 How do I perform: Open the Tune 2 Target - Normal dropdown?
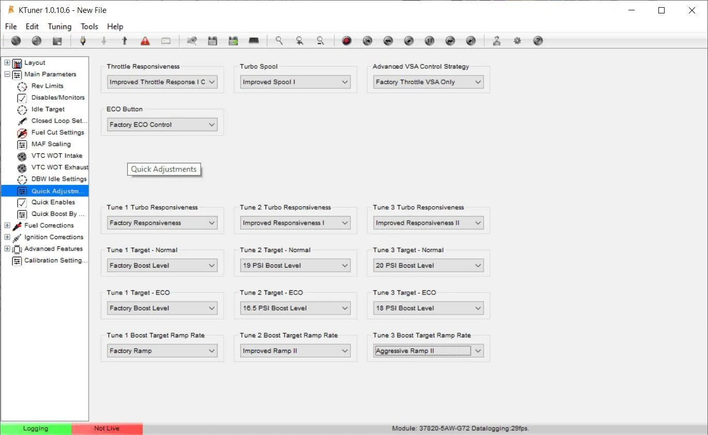tap(295, 266)
